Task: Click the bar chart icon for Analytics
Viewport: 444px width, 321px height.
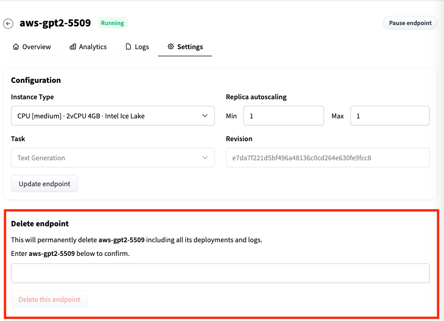Action: [x=73, y=47]
